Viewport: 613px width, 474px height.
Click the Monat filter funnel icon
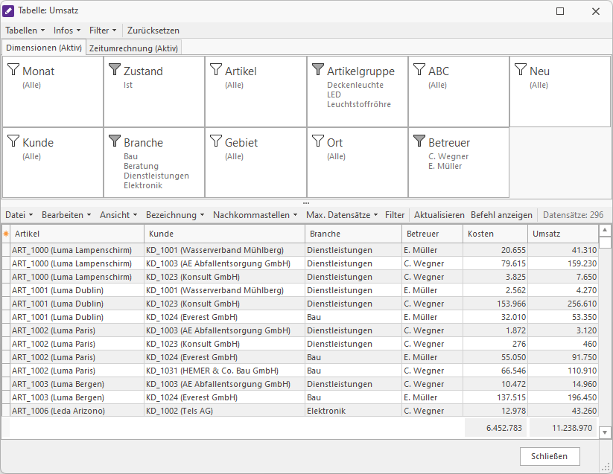[13, 70]
